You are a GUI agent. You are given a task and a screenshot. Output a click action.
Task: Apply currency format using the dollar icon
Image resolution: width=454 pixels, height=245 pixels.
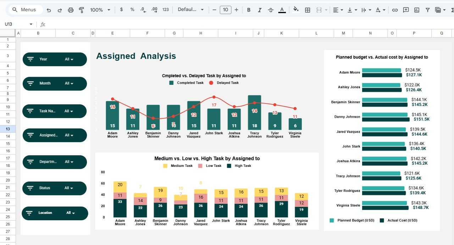tap(121, 10)
